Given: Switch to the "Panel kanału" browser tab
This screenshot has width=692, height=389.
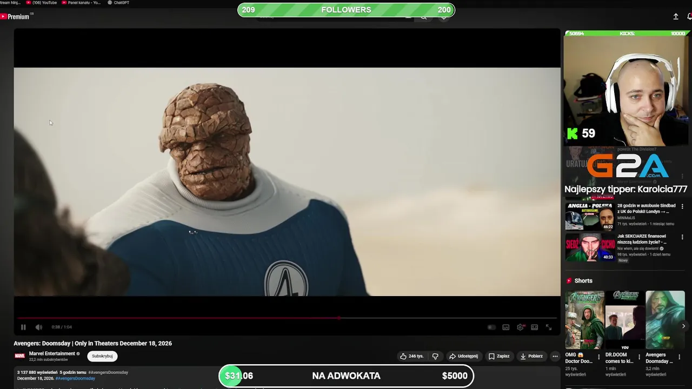Looking at the screenshot, I should 81,3.
